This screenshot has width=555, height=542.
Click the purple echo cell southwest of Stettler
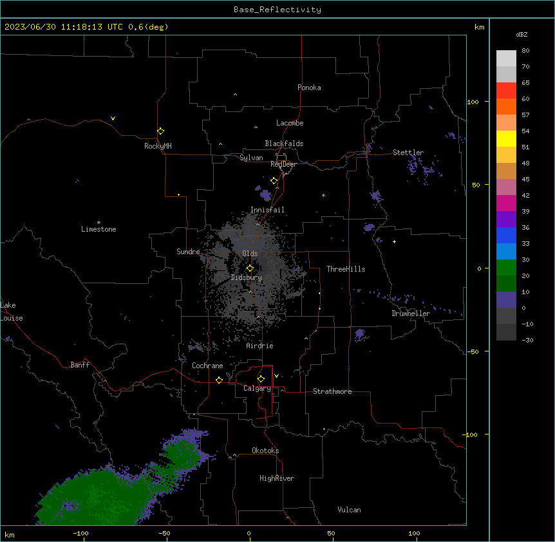tap(375, 196)
